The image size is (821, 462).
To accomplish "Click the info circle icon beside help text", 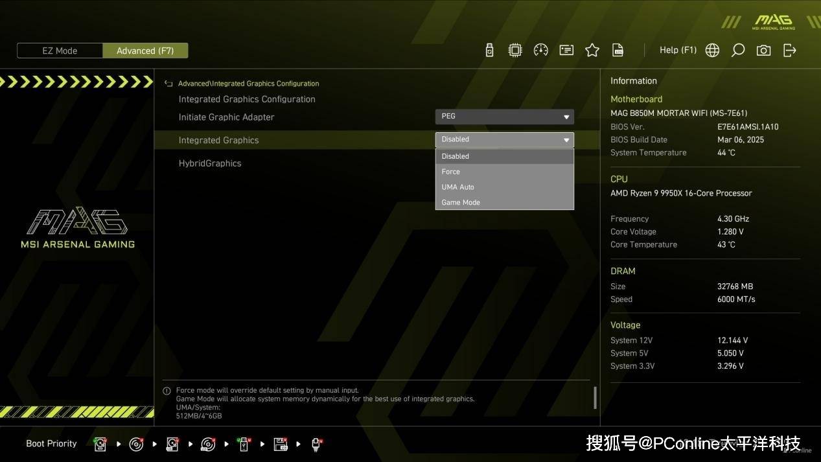I will pos(167,391).
